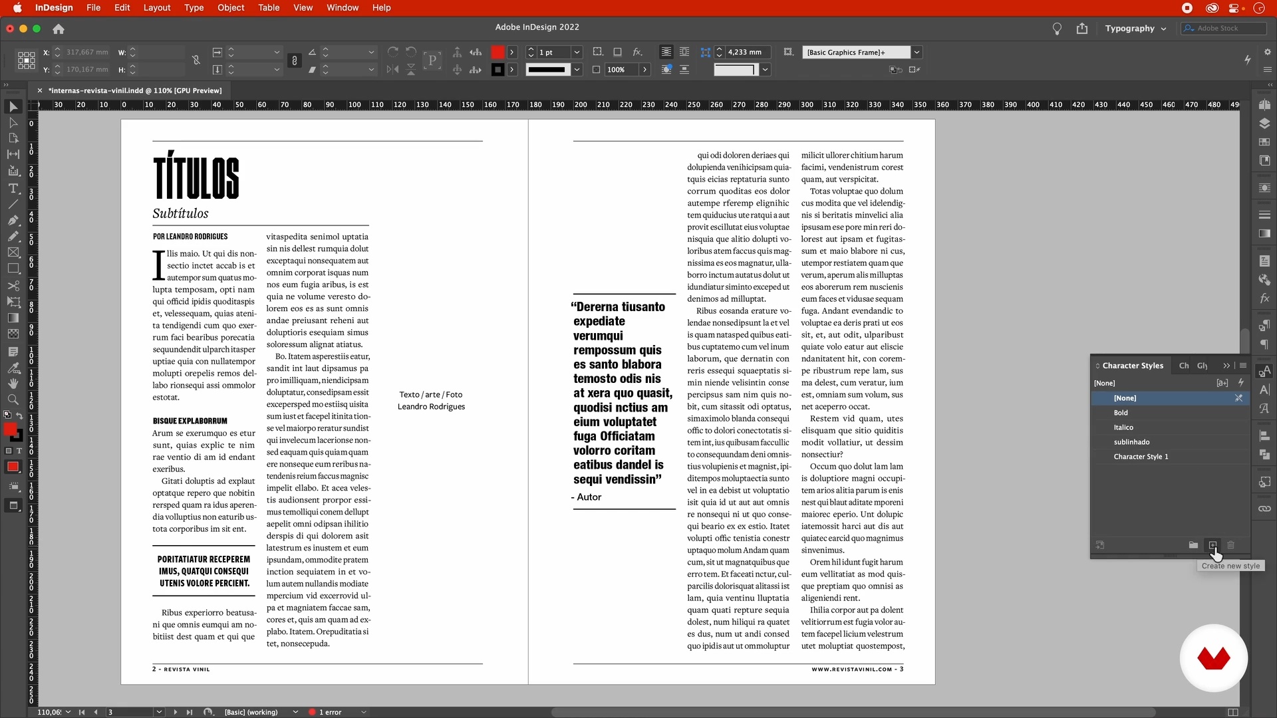Open Character Styles panel menu
The width and height of the screenshot is (1277, 718).
(1243, 366)
